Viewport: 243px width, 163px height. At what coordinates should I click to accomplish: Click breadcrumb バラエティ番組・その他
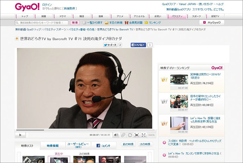click(x=81, y=30)
